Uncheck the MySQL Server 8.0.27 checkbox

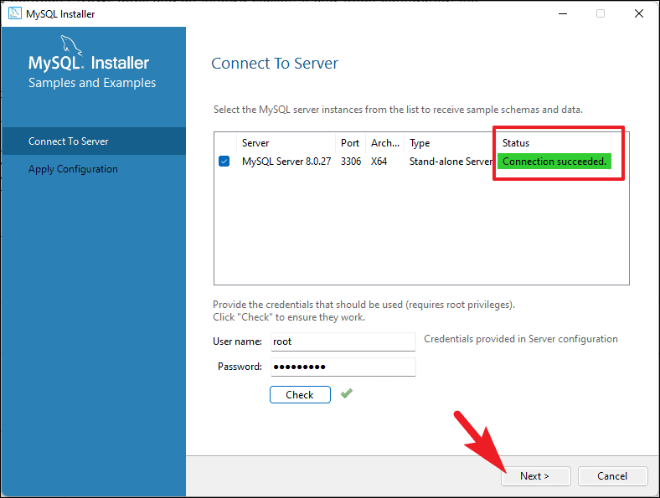[224, 162]
